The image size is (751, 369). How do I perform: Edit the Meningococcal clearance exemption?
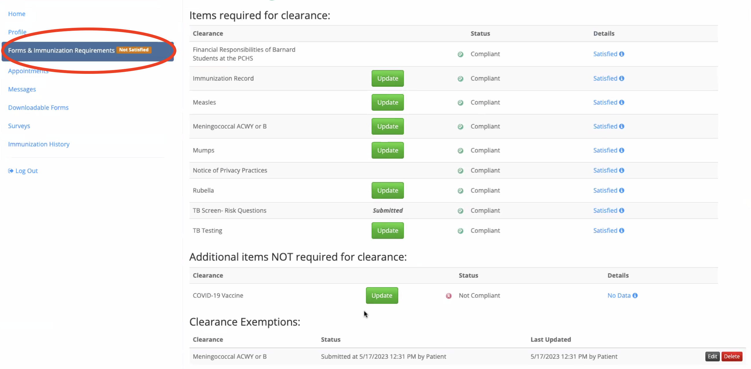click(x=712, y=356)
